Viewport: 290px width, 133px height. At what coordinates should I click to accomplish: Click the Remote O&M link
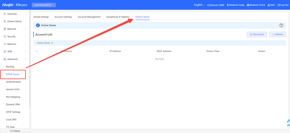point(217,5)
